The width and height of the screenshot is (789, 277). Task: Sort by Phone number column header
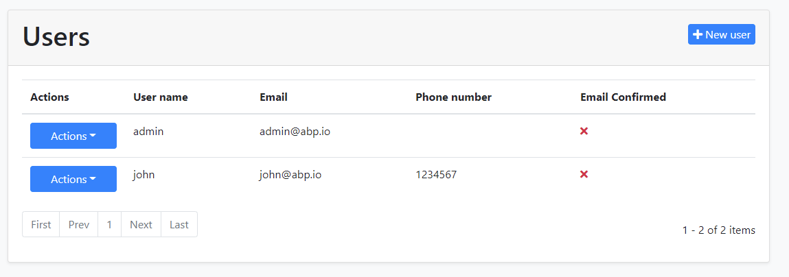pos(453,97)
